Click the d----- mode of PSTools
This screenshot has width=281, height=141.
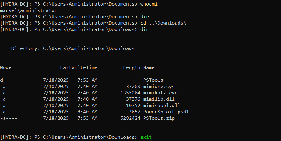coord(8,80)
